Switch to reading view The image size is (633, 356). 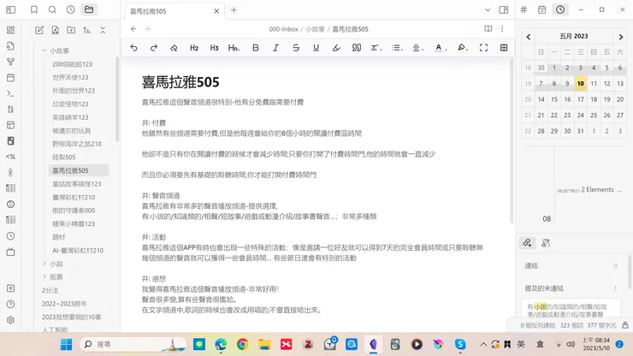(x=488, y=29)
